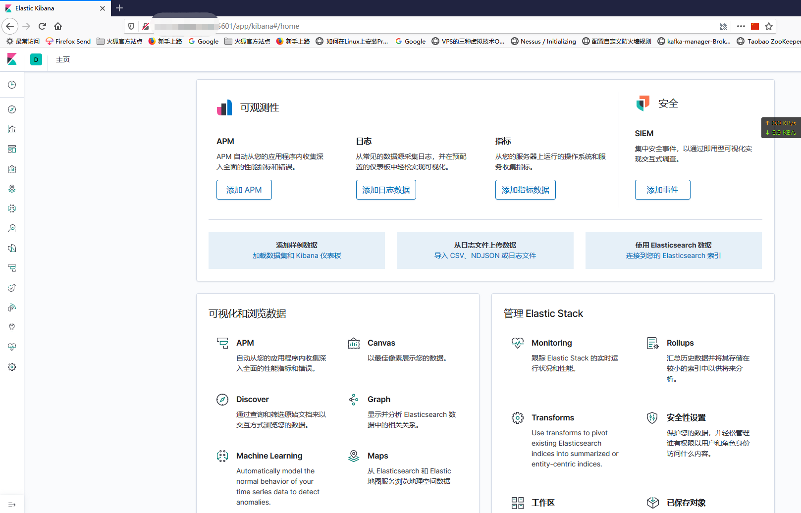Open Machine Learning from the left sidebar
Image resolution: width=801 pixels, height=513 pixels.
click(x=12, y=208)
